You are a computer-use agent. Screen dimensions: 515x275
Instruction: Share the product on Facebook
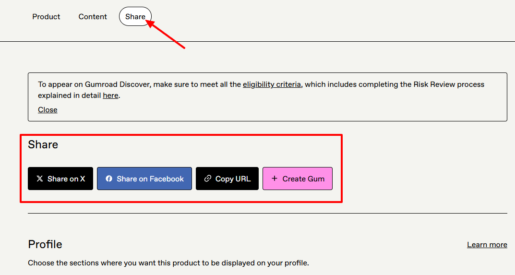click(144, 179)
